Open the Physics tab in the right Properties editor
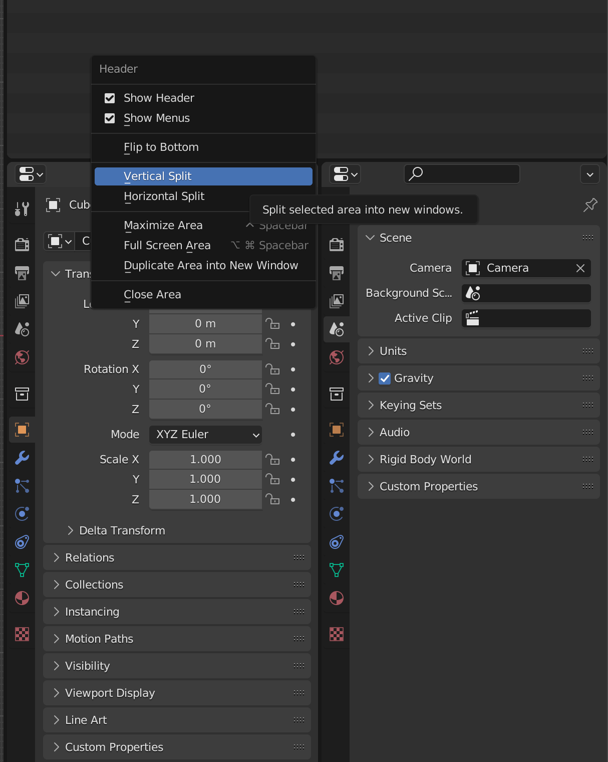The image size is (608, 762). [337, 514]
